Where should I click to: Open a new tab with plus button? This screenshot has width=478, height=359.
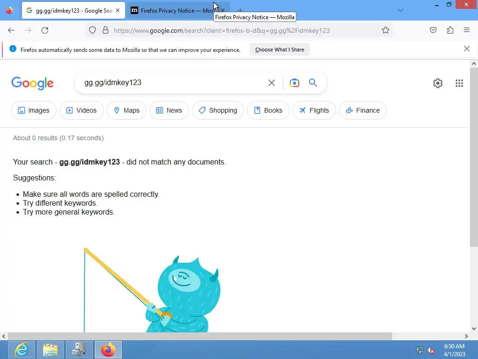[x=240, y=10]
